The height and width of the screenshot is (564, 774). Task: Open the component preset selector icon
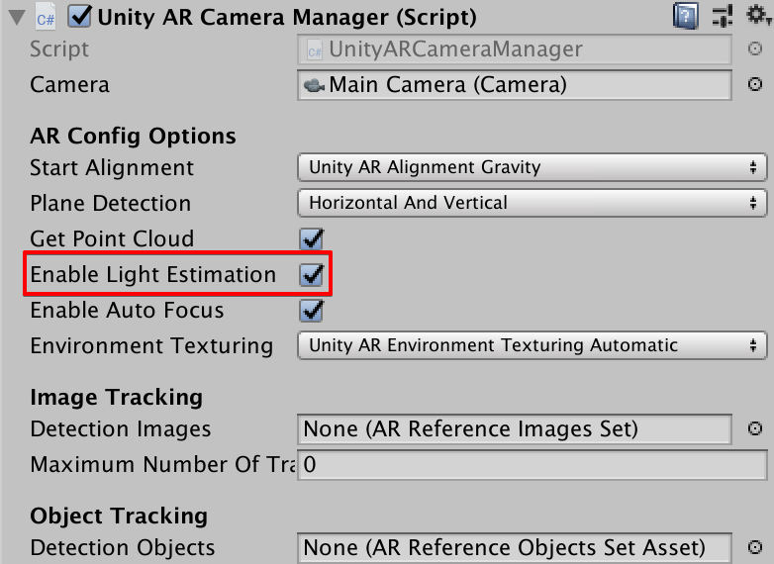point(723,16)
